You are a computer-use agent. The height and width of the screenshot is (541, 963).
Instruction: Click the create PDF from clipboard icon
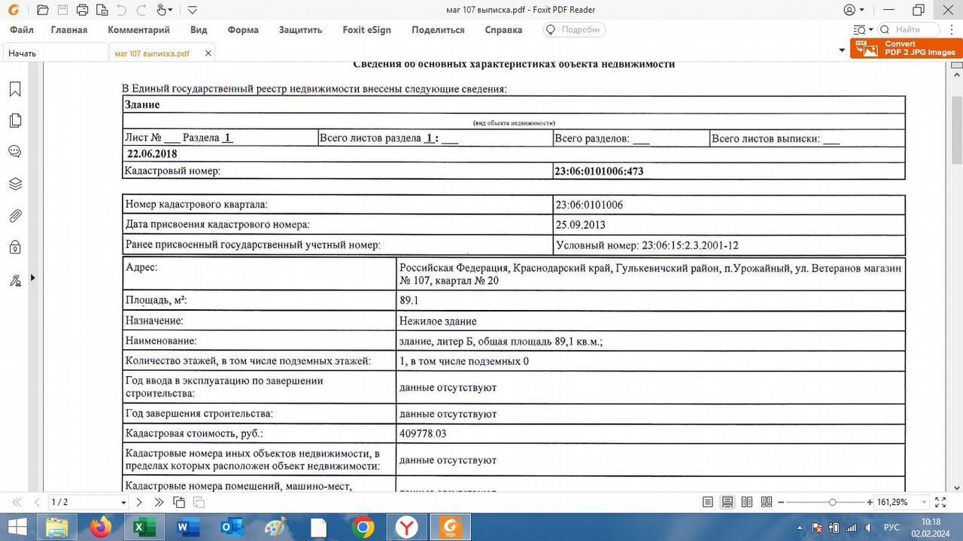[102, 10]
